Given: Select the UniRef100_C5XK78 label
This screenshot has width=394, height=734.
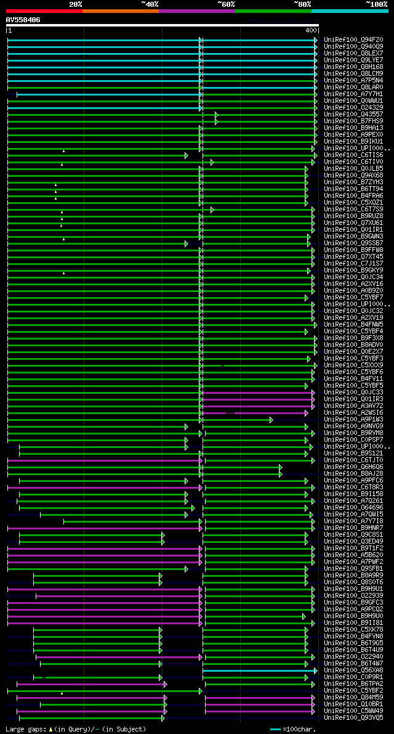Looking at the screenshot, I should pyautogui.click(x=353, y=630).
